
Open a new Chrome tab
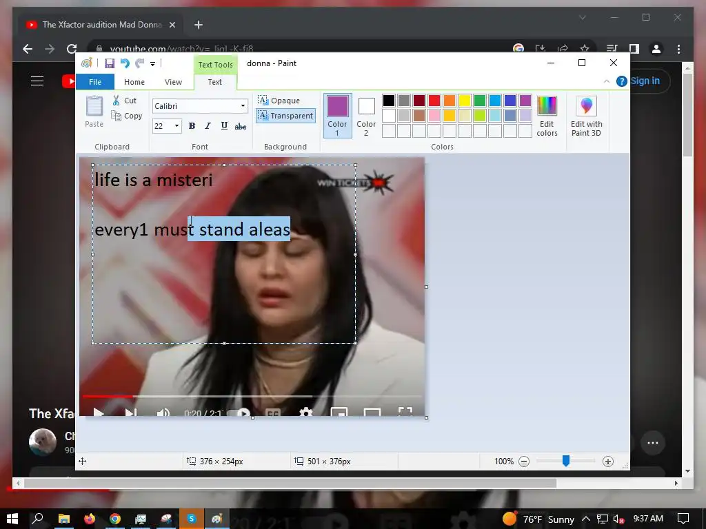pos(198,25)
